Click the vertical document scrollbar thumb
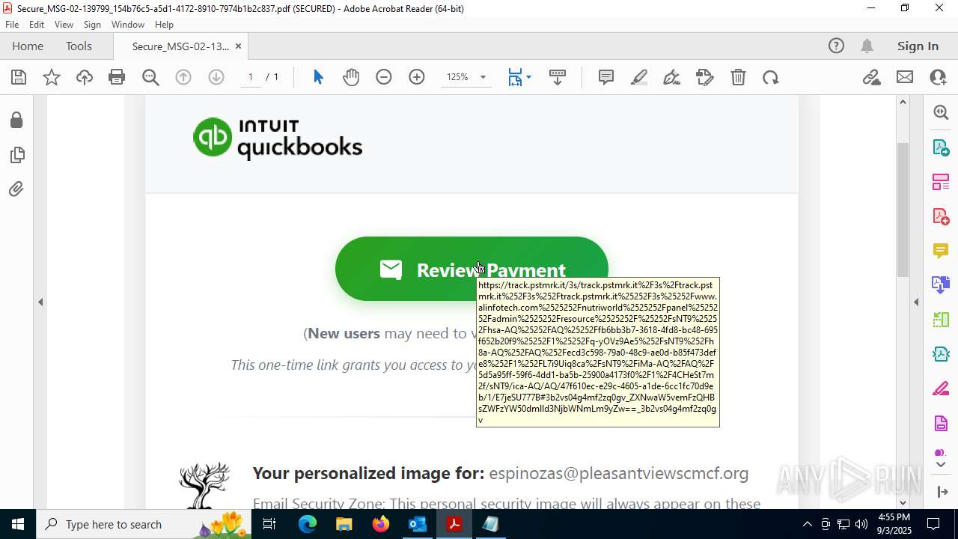958x539 pixels. click(903, 210)
